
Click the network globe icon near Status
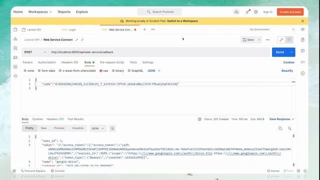pos(199,119)
